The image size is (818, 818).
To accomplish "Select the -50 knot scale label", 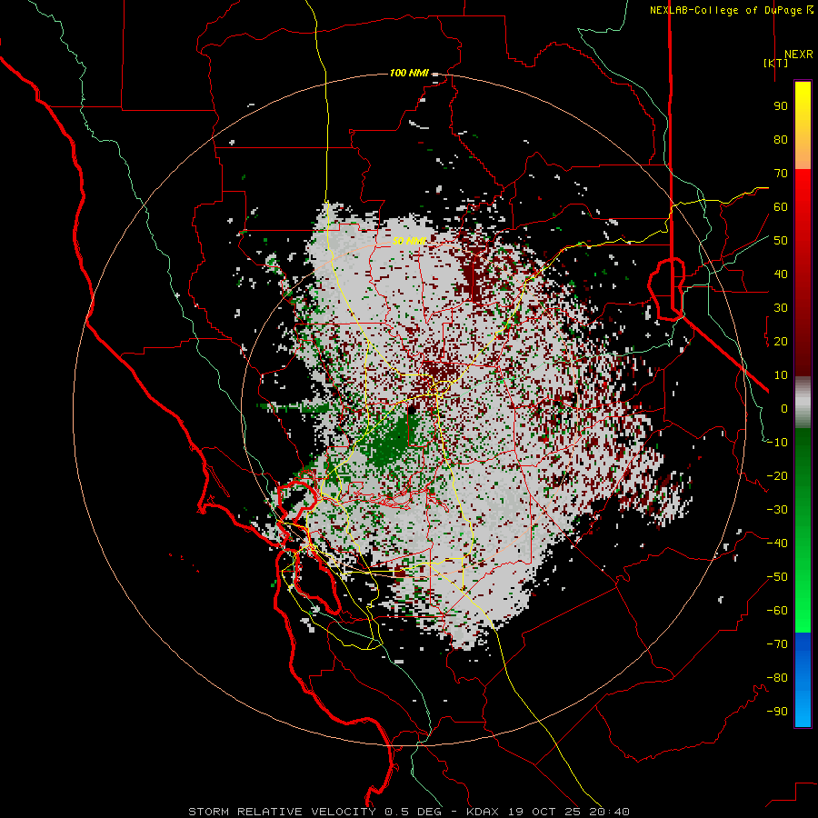I will tap(777, 577).
